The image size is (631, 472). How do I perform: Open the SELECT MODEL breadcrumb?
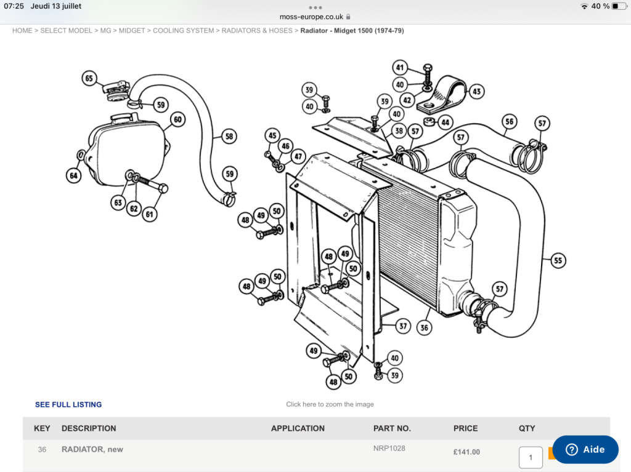[x=66, y=31]
